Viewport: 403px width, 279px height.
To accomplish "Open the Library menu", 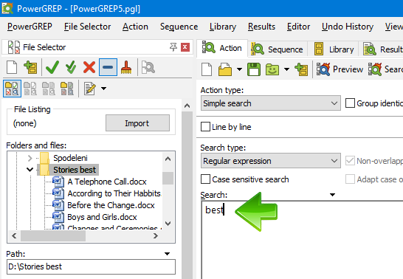I will 223,27.
